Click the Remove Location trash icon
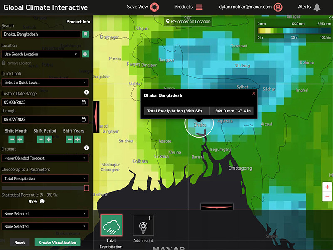This screenshot has width=333, height=250. [x=3, y=63]
